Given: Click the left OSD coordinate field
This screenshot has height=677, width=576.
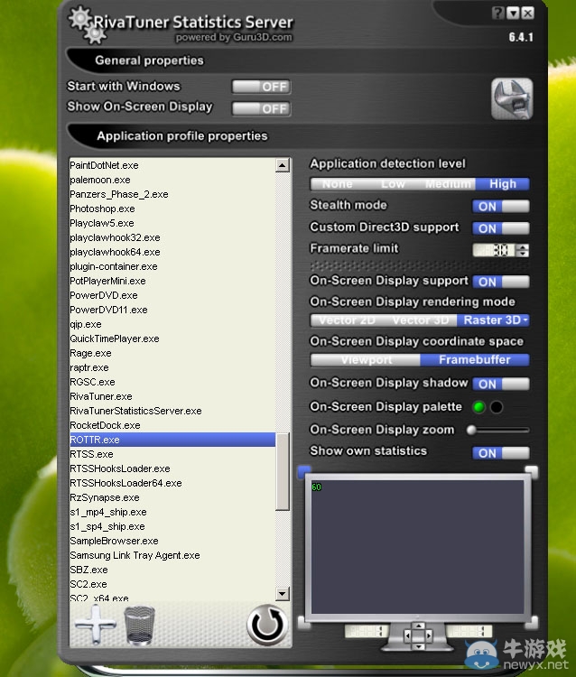Looking at the screenshot, I should [367, 631].
